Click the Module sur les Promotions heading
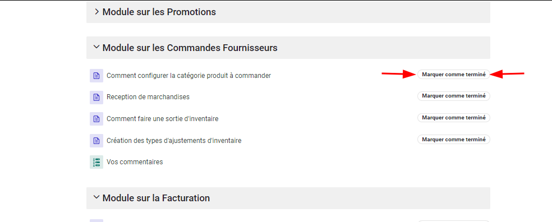552x222 pixels. click(x=159, y=12)
